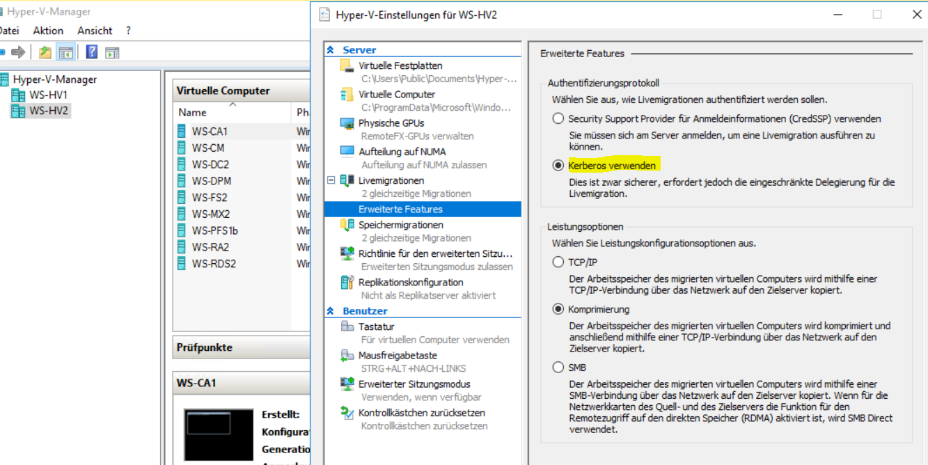The width and height of the screenshot is (928, 465).
Task: Open the blue Help question mark toolbar icon
Action: [x=92, y=52]
